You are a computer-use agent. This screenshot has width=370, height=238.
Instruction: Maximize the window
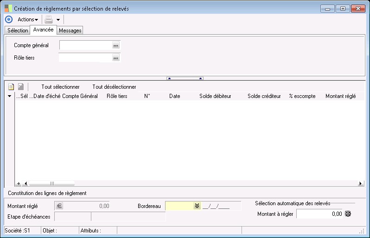(343, 9)
